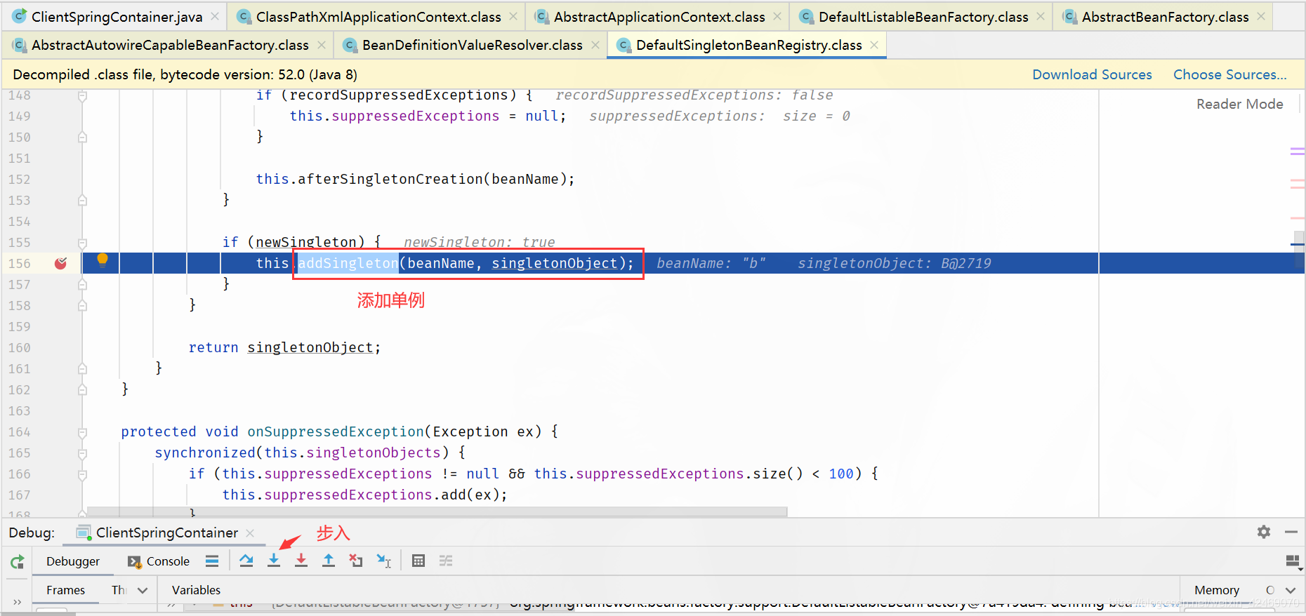Rerun ClientSpringContainer with green rerun icon
The width and height of the screenshot is (1306, 616).
pyautogui.click(x=18, y=561)
